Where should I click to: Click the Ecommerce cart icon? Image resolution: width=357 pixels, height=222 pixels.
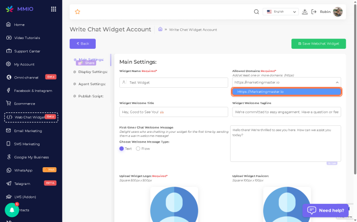[x=8, y=103]
